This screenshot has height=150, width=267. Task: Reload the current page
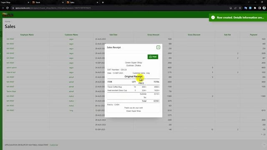(x=8, y=8)
